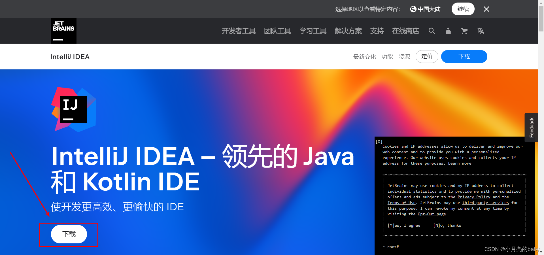This screenshot has height=255, width=544.
Task: Select the 中国大陆 region dropdown
Action: tap(425, 9)
